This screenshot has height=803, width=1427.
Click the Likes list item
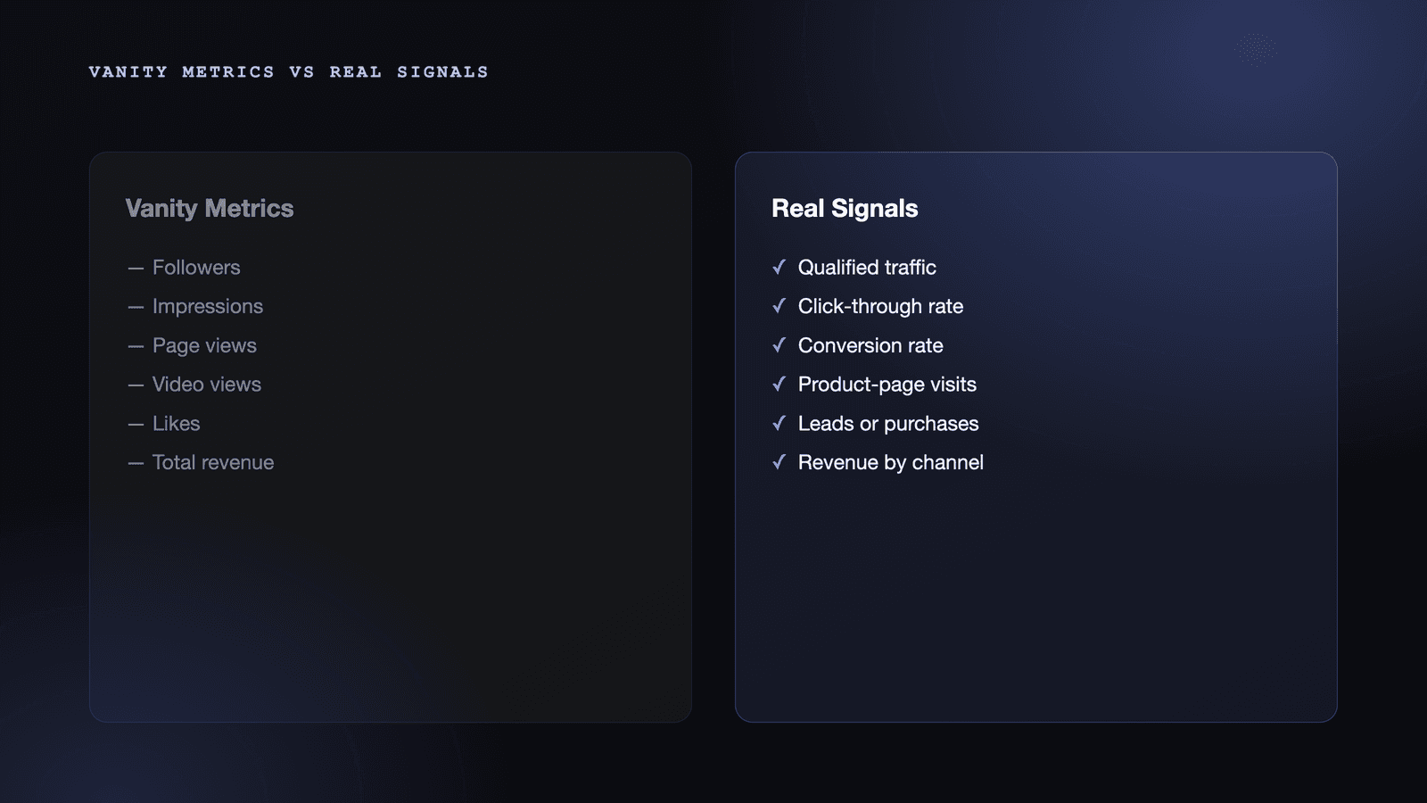(176, 423)
